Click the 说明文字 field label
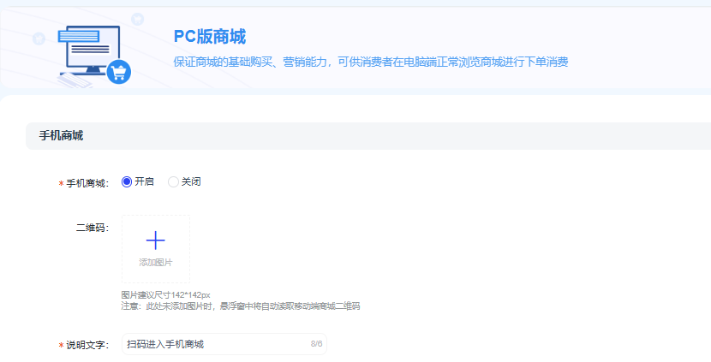This screenshot has height=362, width=711. pyautogui.click(x=87, y=345)
